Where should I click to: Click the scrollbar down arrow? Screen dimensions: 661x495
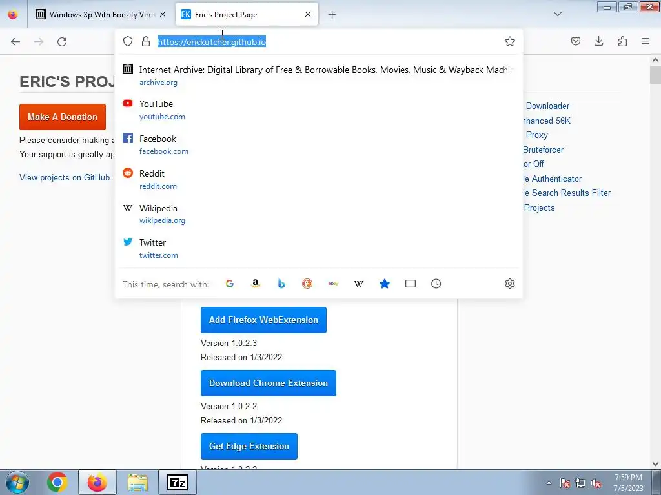tap(655, 464)
